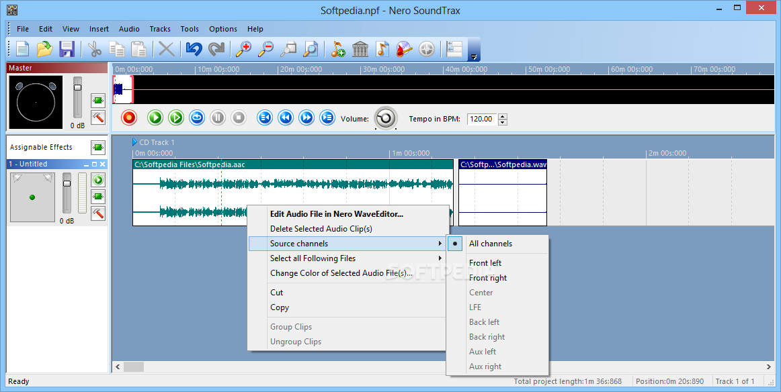The height and width of the screenshot is (392, 781).
Task: Play the project from start
Action: tap(155, 118)
